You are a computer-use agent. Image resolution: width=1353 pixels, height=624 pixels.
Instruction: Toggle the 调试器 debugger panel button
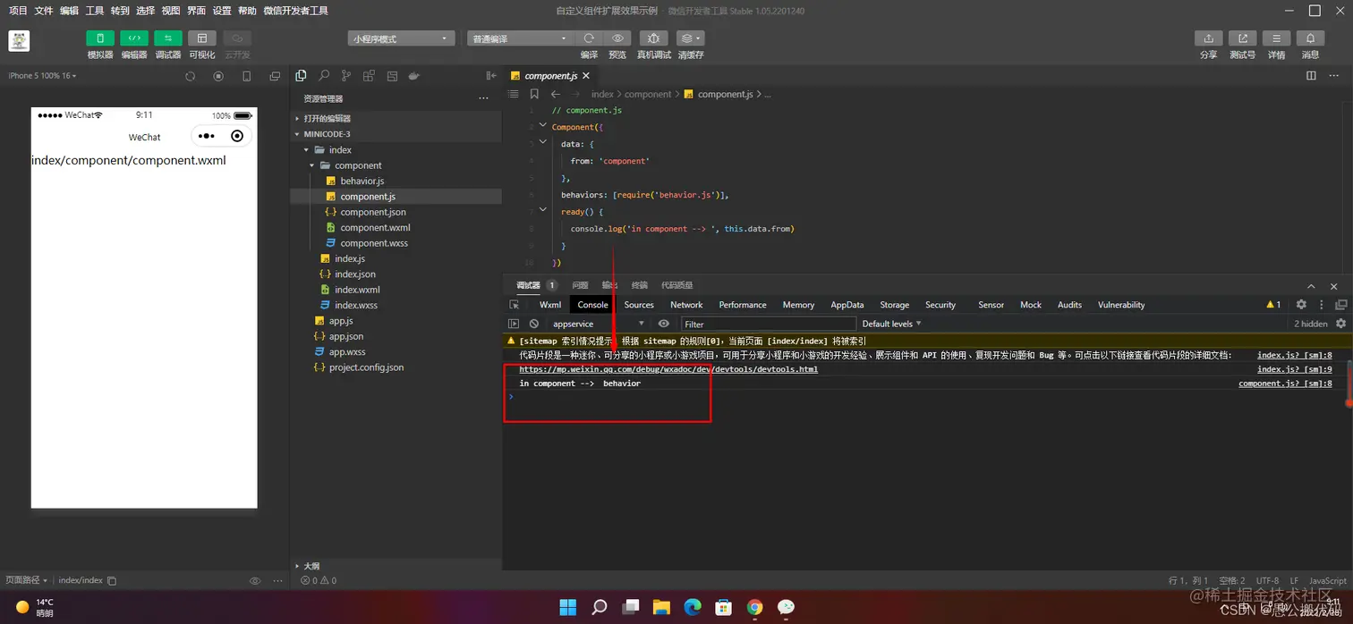click(x=168, y=38)
